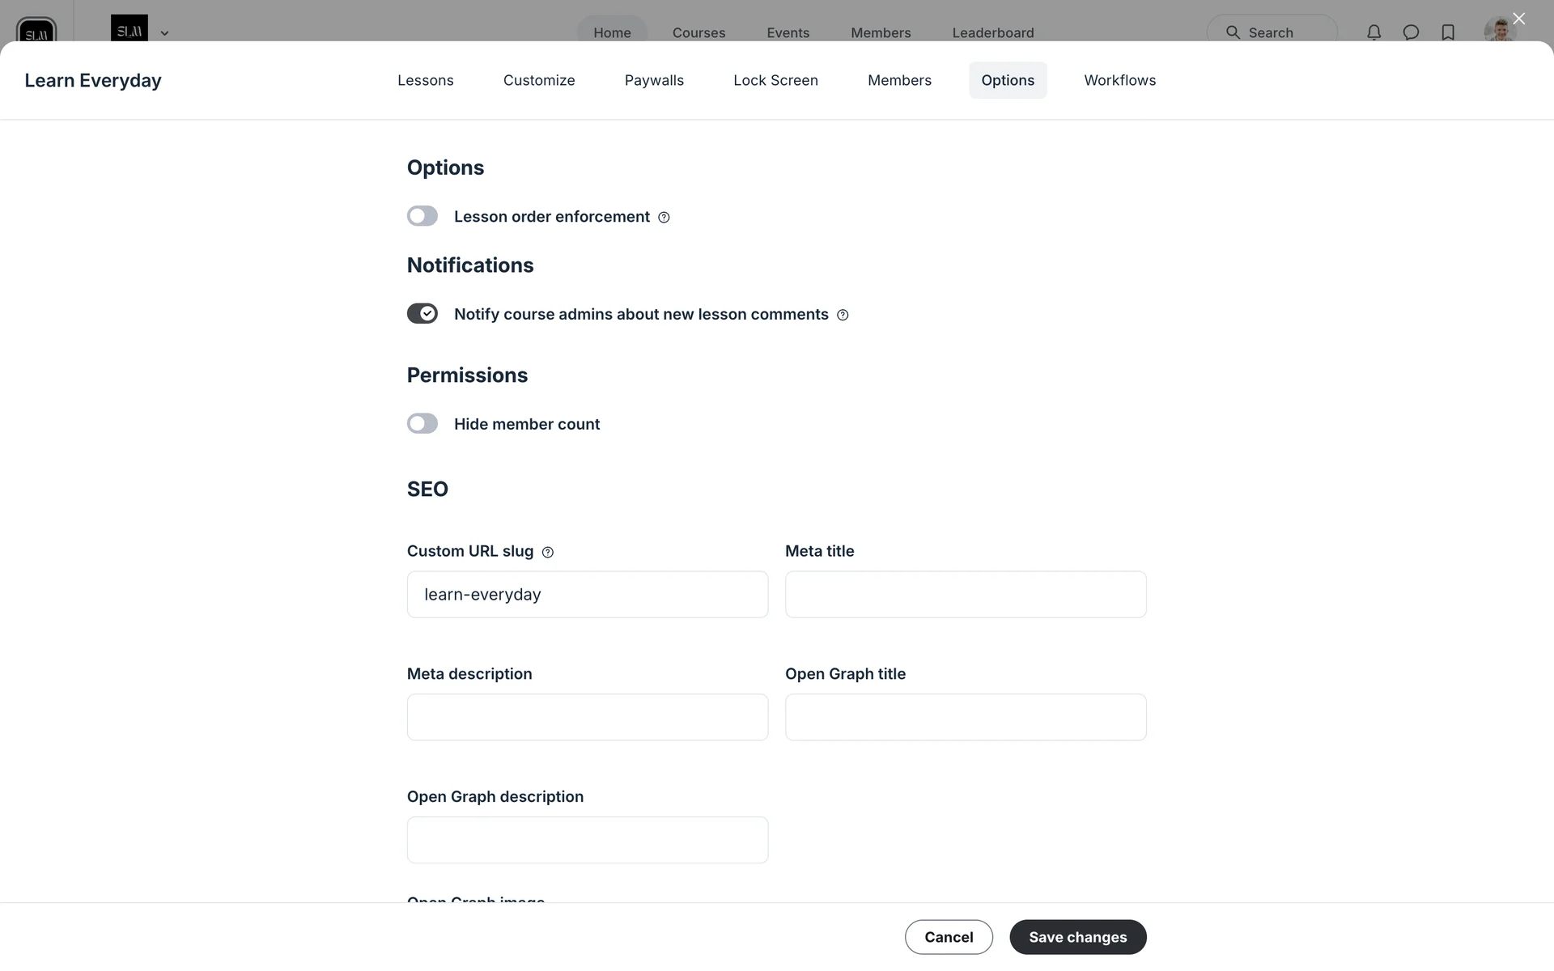1554x971 pixels.
Task: Go to the Lock Screen tab
Action: [775, 80]
